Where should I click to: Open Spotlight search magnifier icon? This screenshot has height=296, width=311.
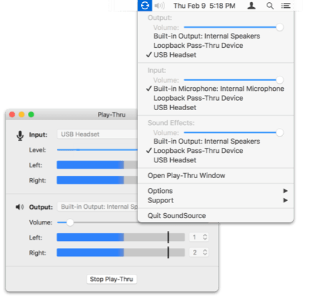click(x=270, y=6)
